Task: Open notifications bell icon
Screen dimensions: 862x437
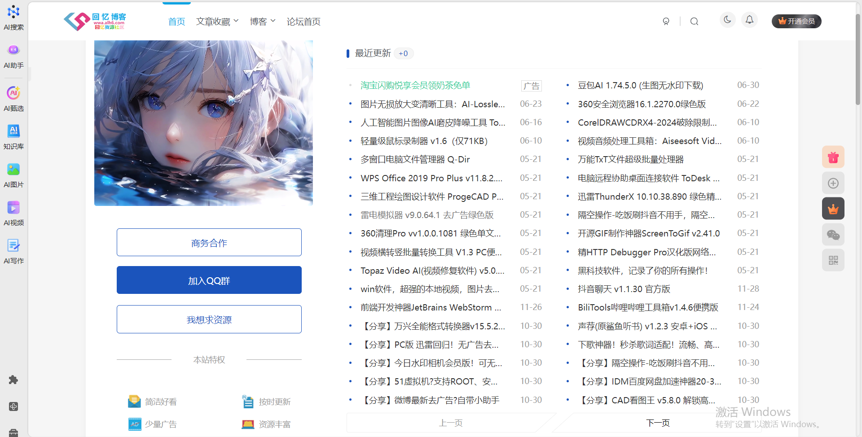Action: 750,20
